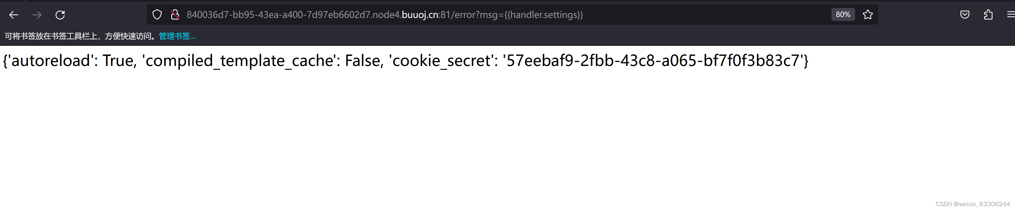Click the forward navigation arrow
Image resolution: width=1015 pixels, height=210 pixels.
pos(38,14)
